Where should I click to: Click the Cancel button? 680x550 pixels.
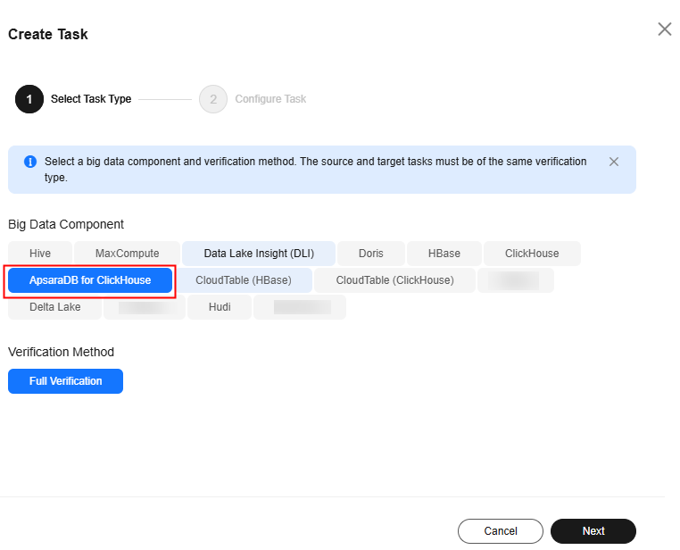pos(501,531)
